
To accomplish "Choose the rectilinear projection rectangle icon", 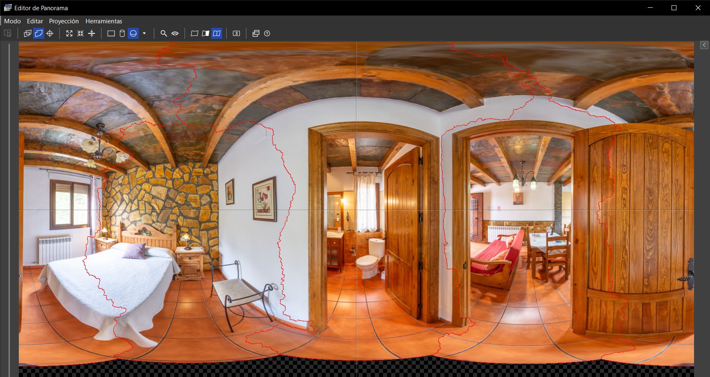I will tap(111, 34).
